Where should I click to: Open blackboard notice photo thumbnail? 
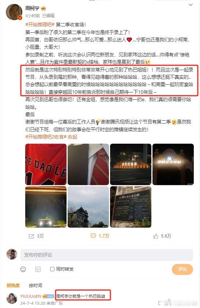(x=131, y=207)
